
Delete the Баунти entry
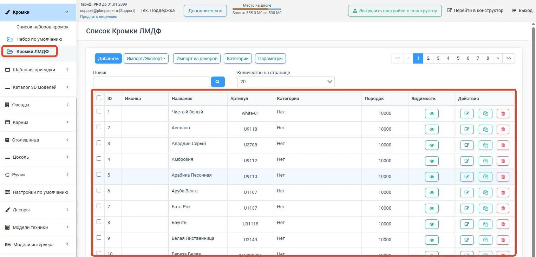click(503, 224)
